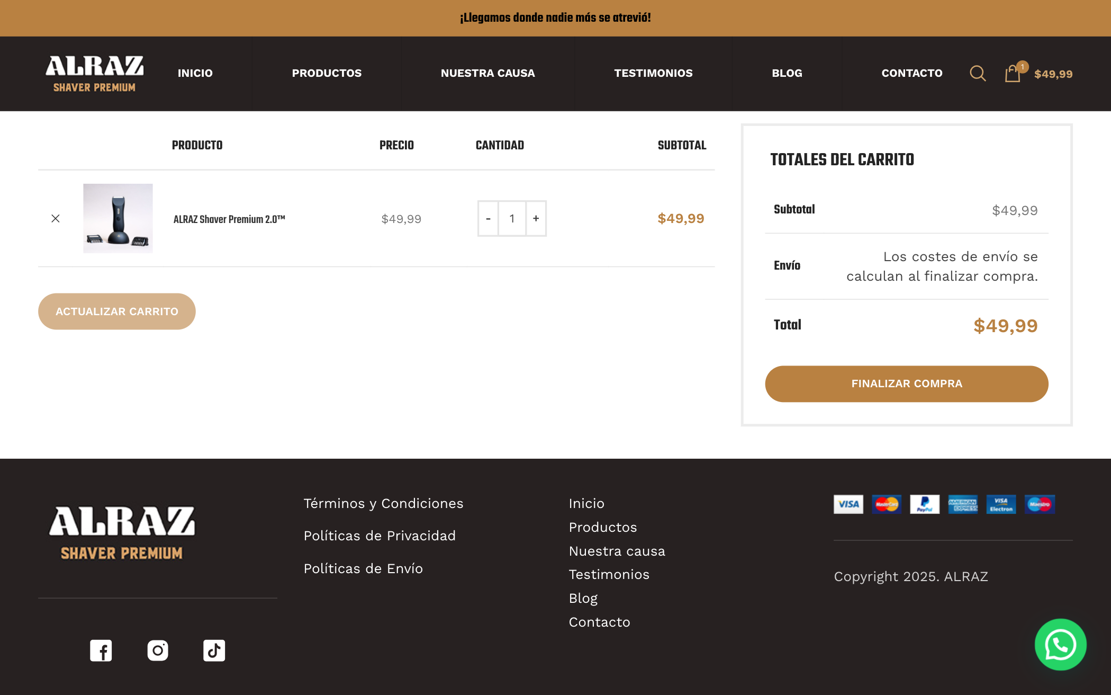Open Políticas de Privacidad link

[380, 536]
